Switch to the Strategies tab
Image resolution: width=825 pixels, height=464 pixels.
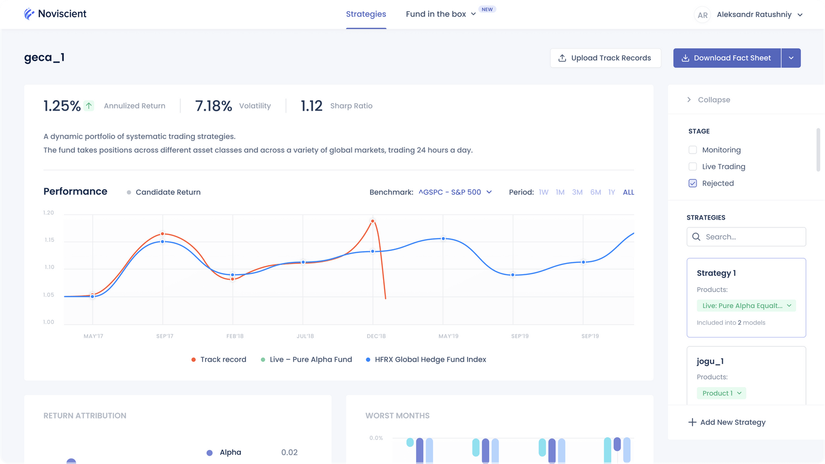coord(366,14)
